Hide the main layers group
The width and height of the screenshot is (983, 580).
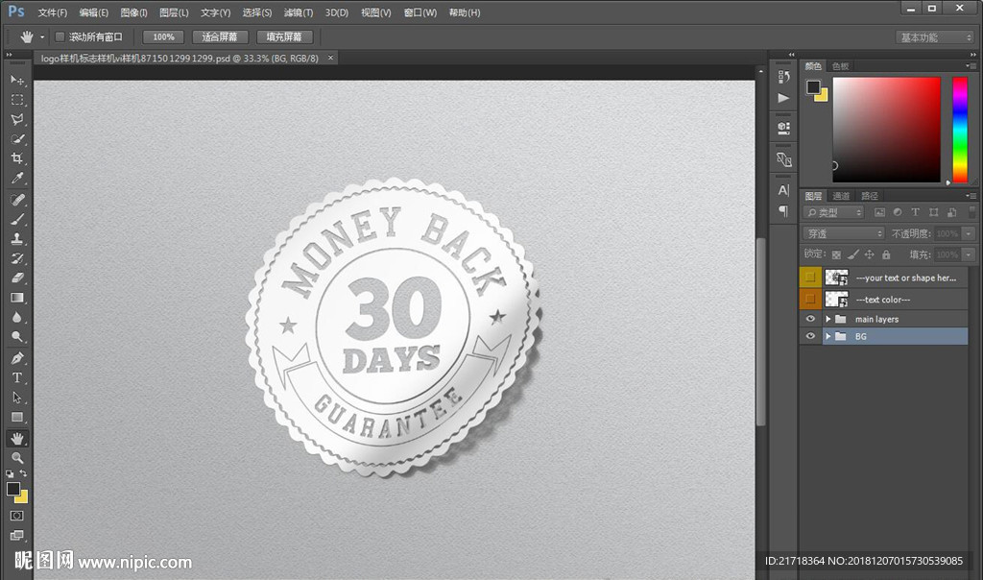(x=811, y=319)
